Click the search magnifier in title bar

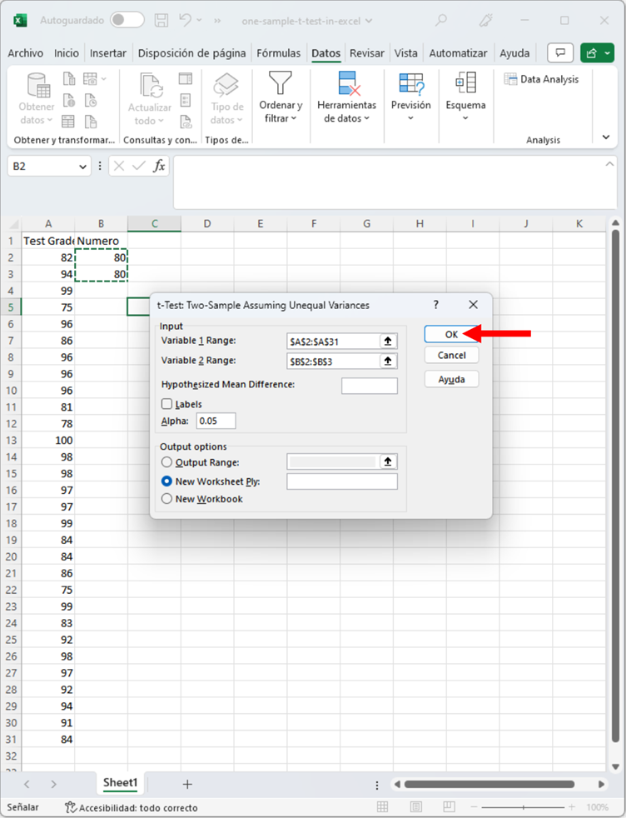[441, 20]
